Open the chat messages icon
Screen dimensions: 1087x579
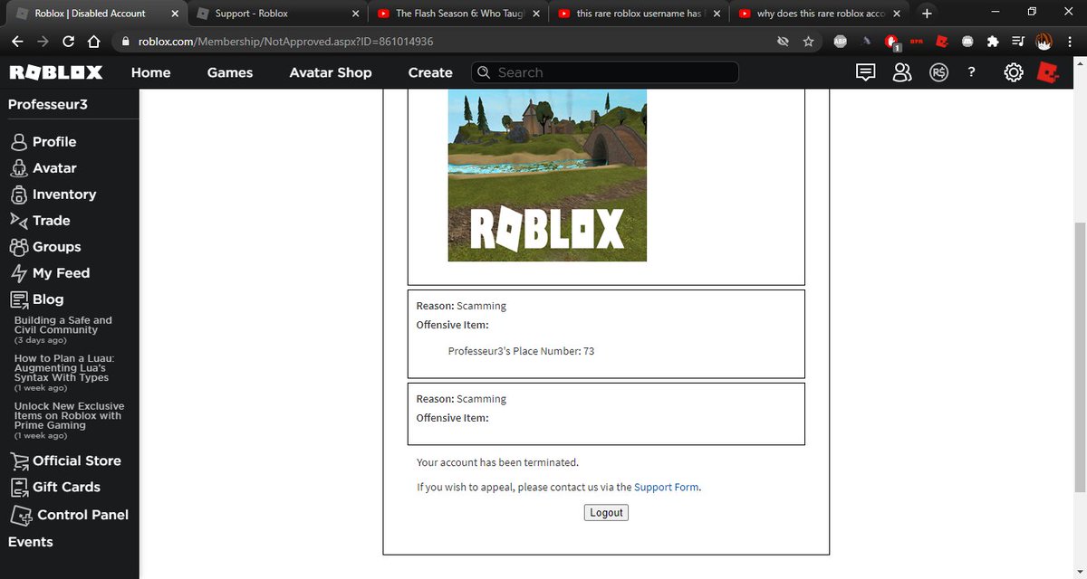(866, 72)
